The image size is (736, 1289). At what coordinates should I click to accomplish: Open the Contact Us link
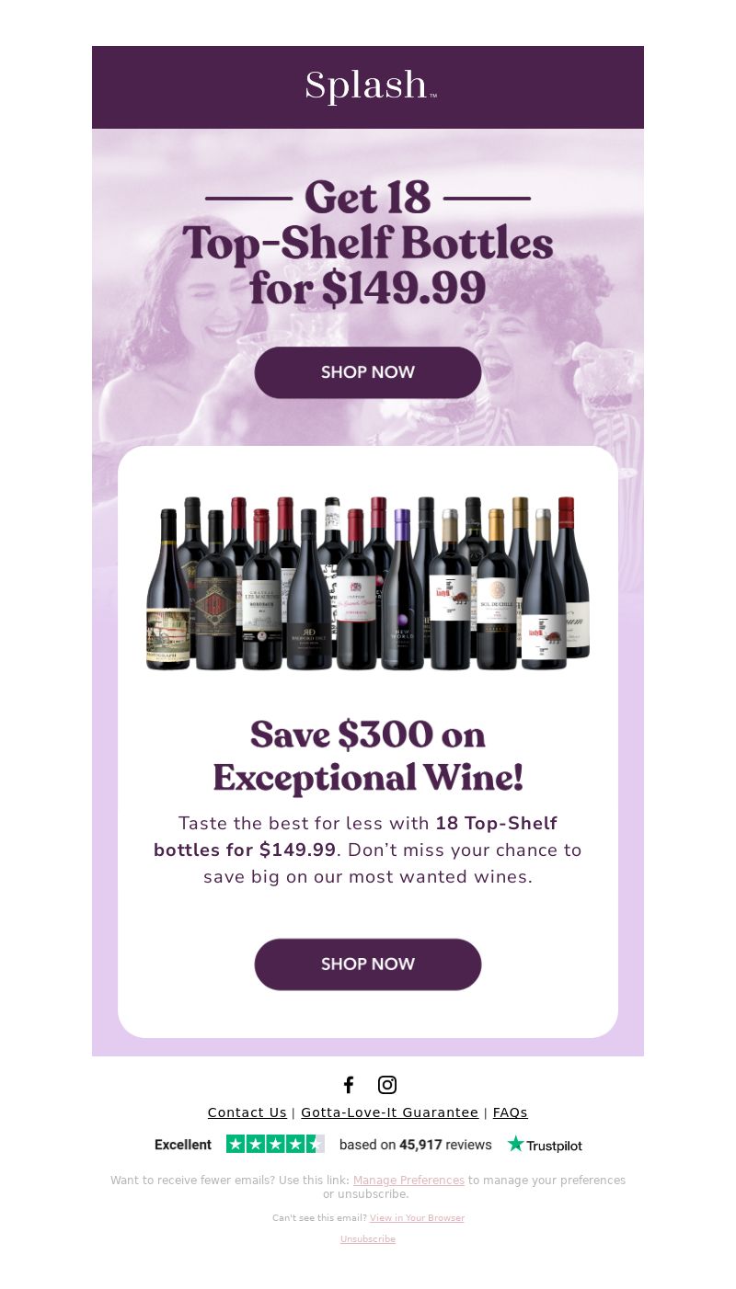[247, 1112]
